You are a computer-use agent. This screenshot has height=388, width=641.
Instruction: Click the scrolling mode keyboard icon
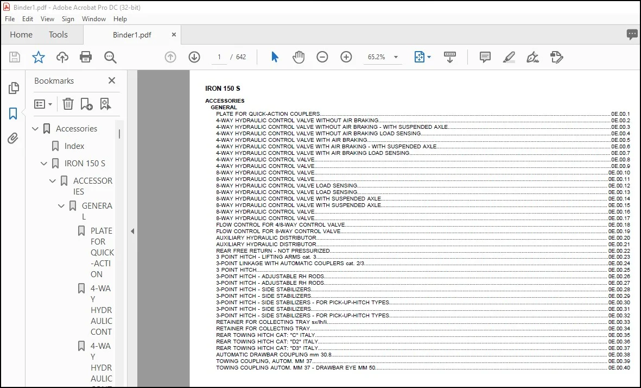click(450, 57)
